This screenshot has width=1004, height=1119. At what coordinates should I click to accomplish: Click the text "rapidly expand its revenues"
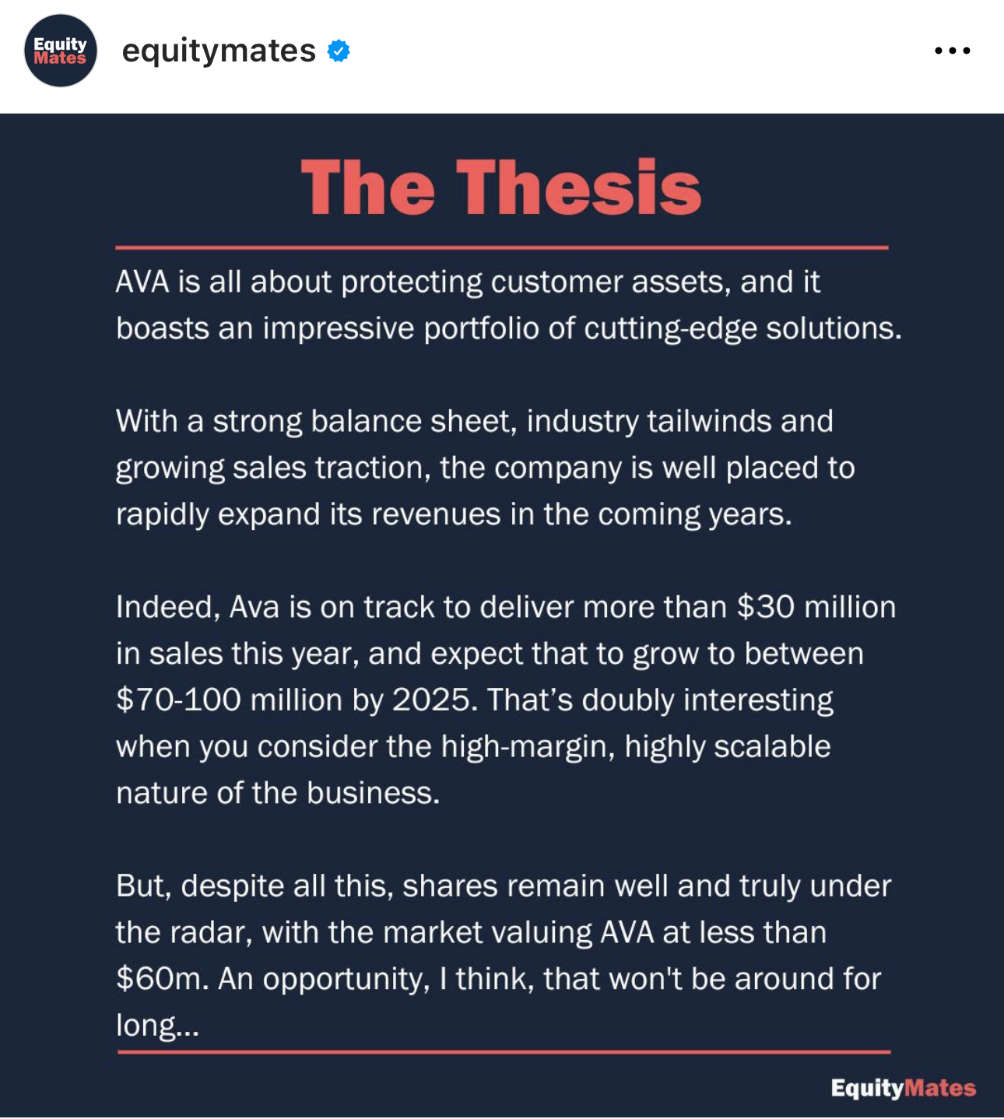tap(308, 514)
